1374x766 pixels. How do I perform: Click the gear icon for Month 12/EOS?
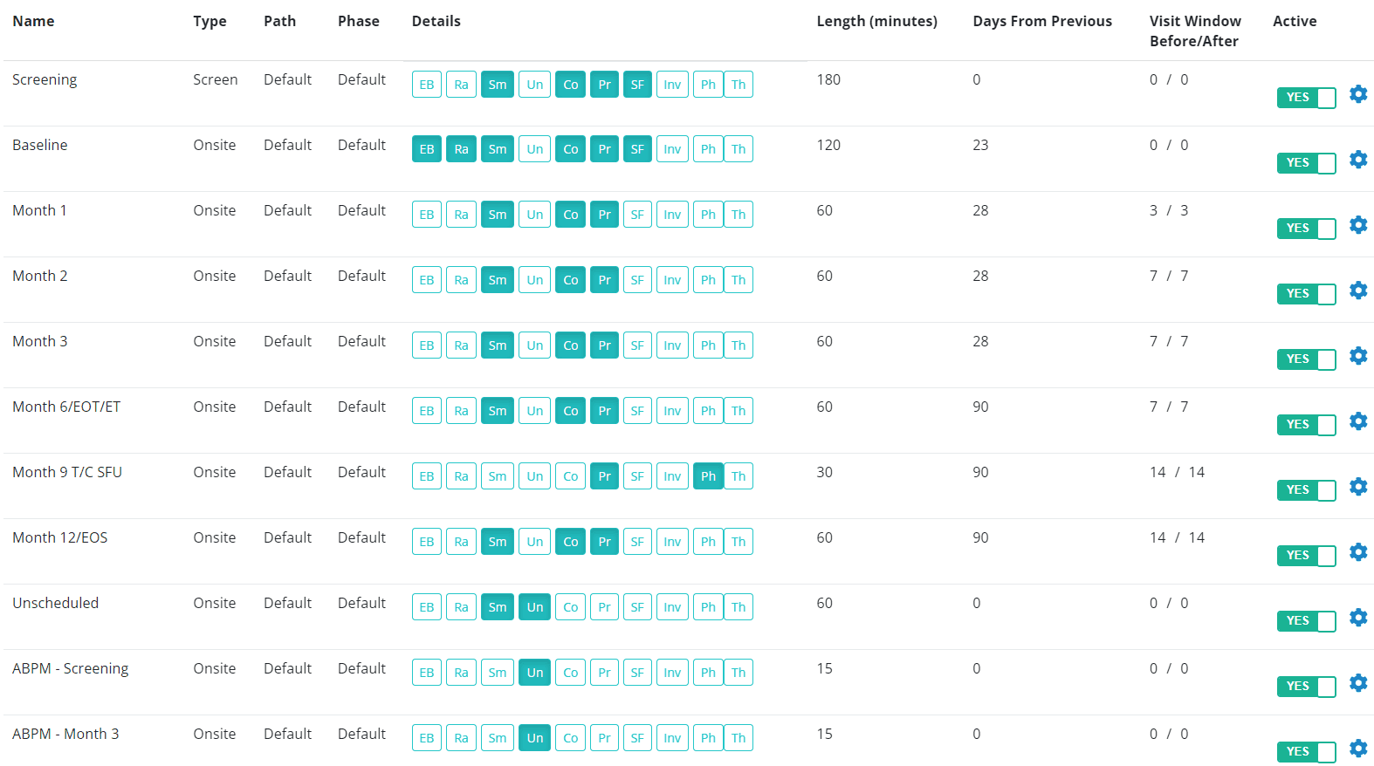coord(1357,552)
